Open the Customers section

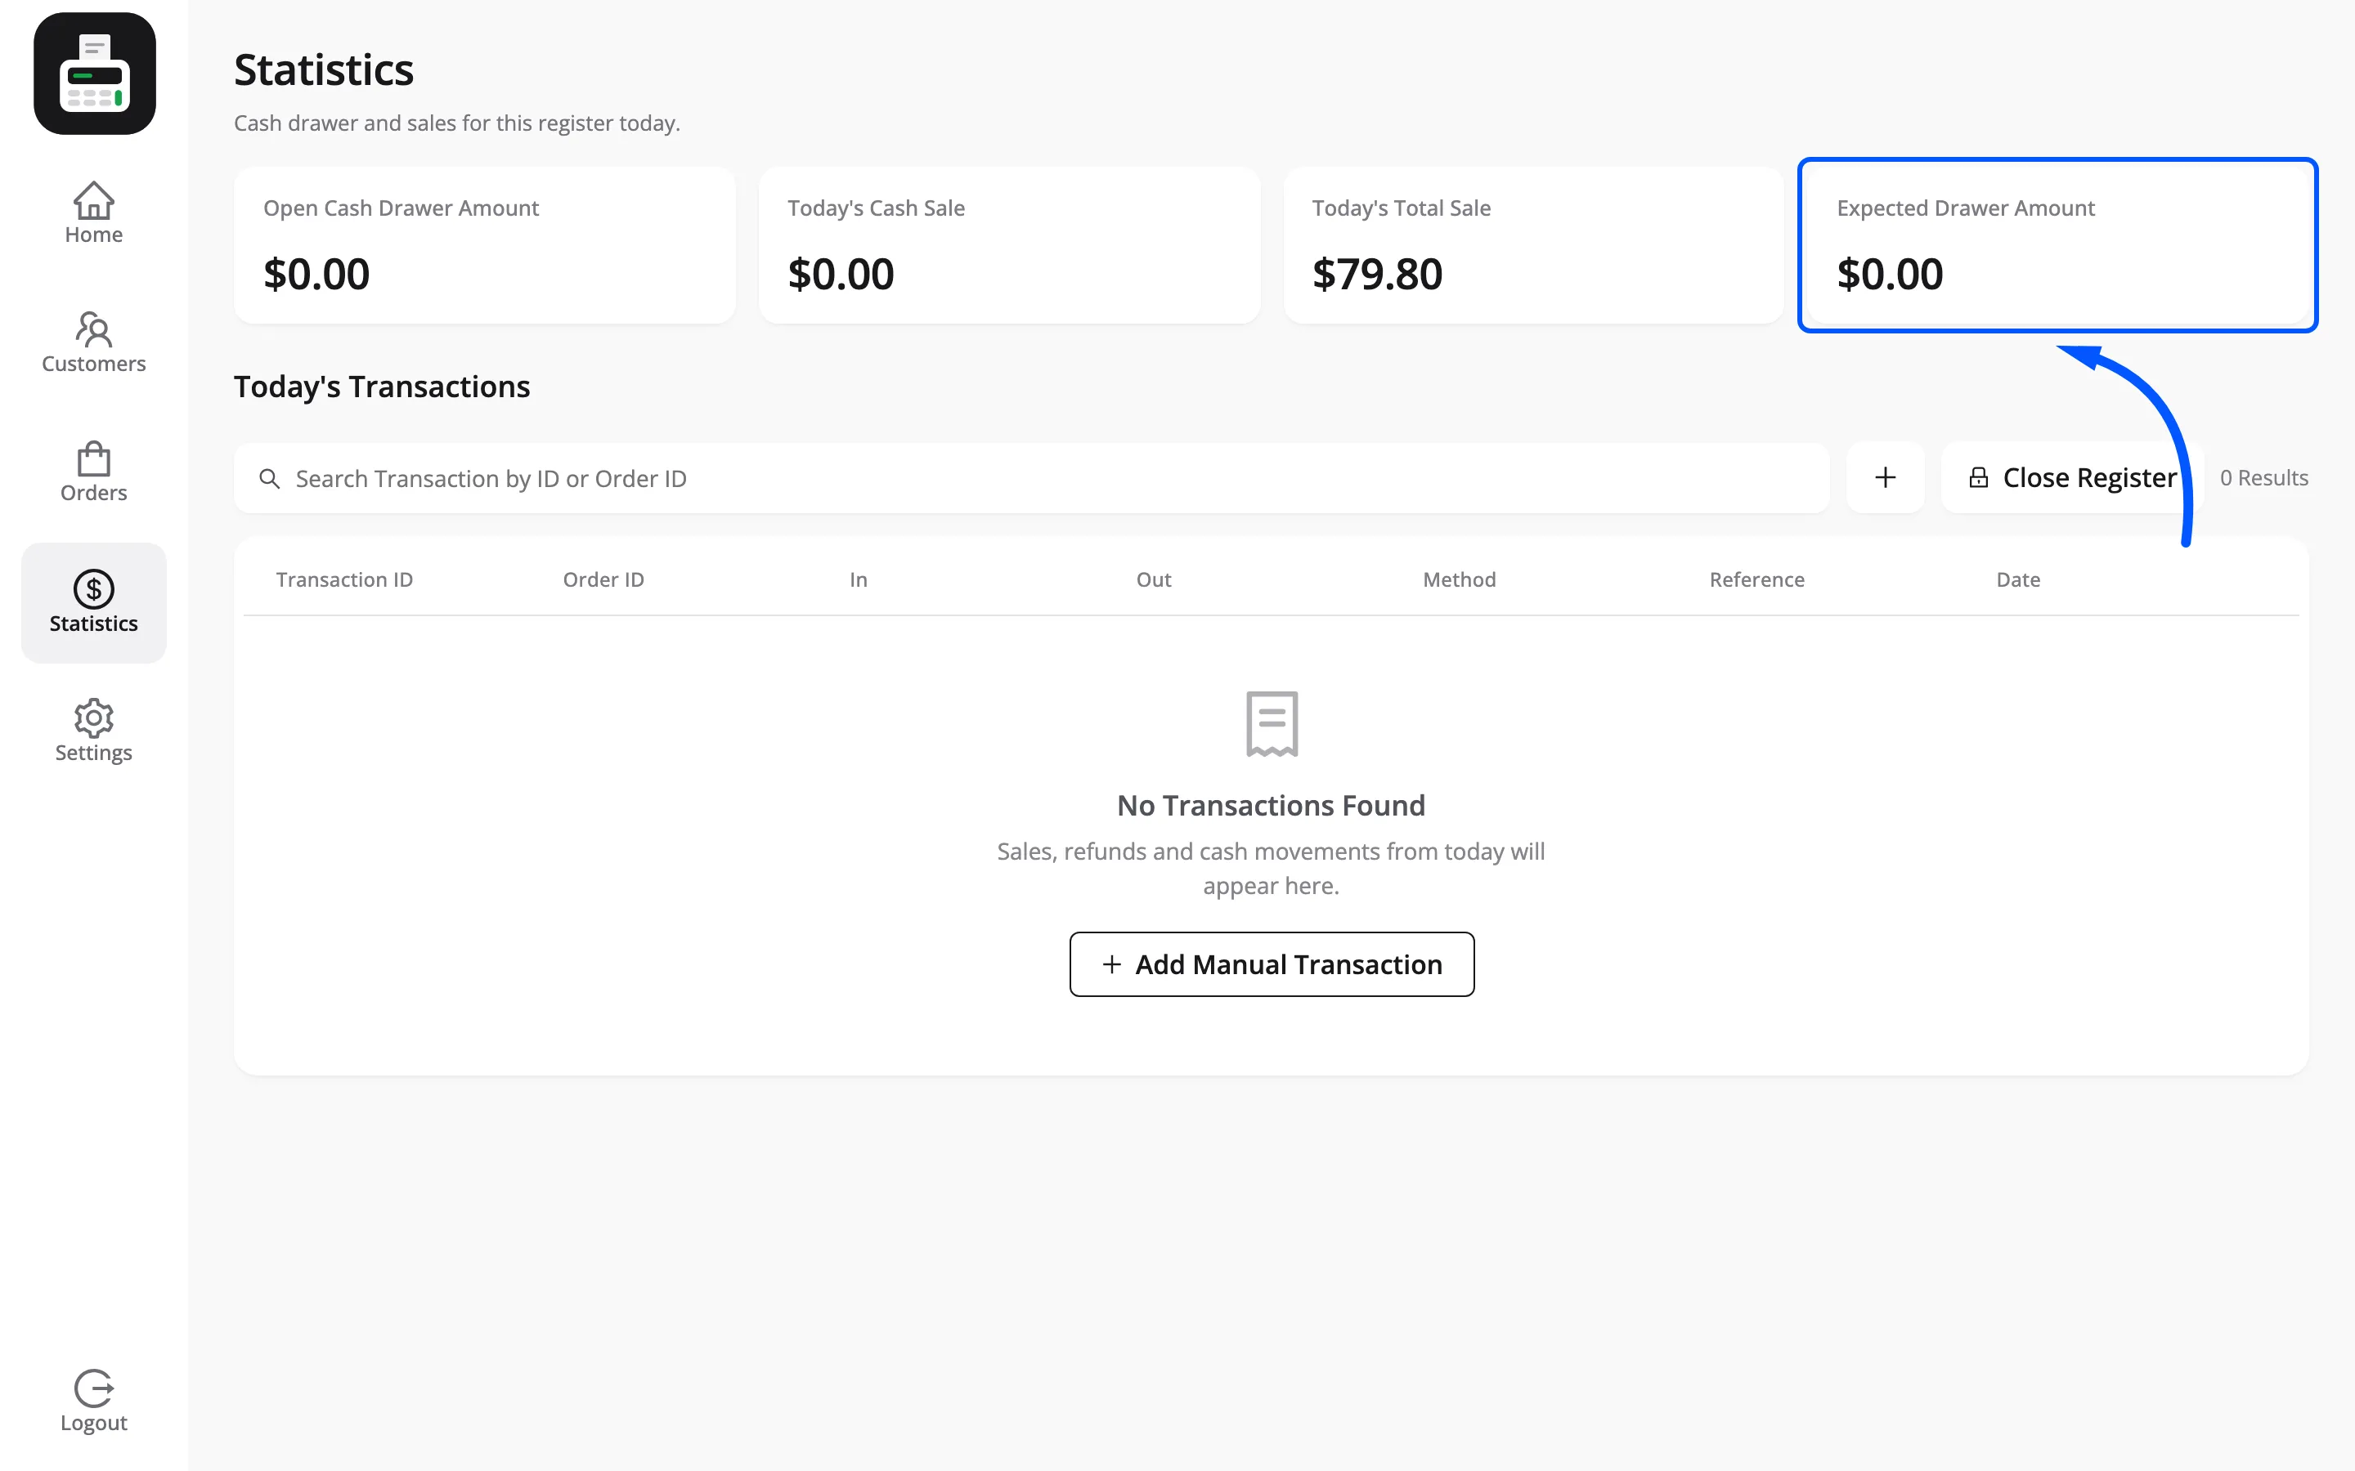point(93,342)
